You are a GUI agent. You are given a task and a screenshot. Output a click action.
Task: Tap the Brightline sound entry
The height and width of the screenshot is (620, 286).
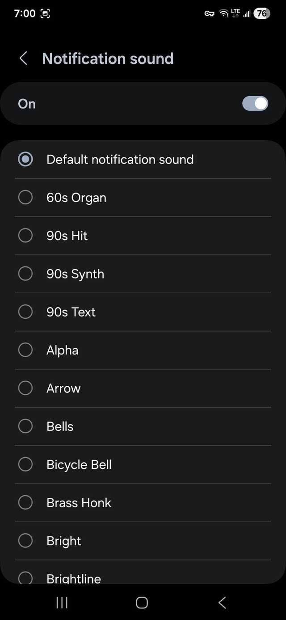pos(74,578)
